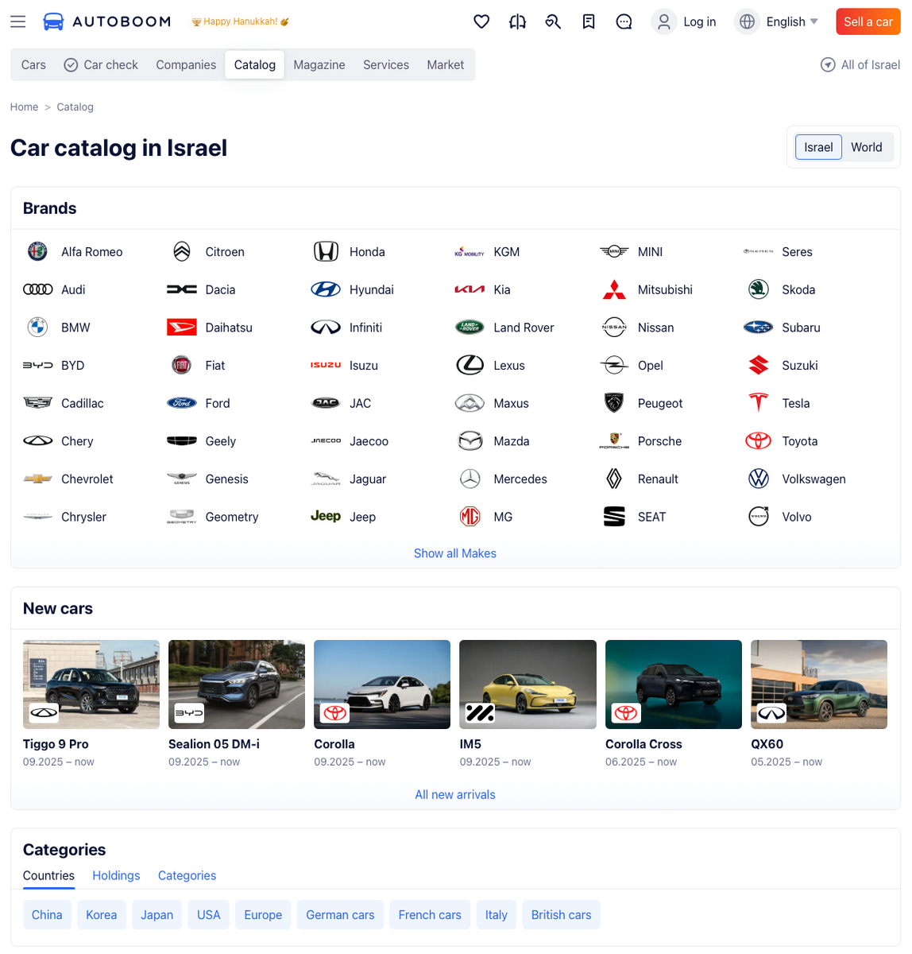Screen dimensions: 912x954
Task: Open the bookmark notes icon
Action: (x=589, y=21)
